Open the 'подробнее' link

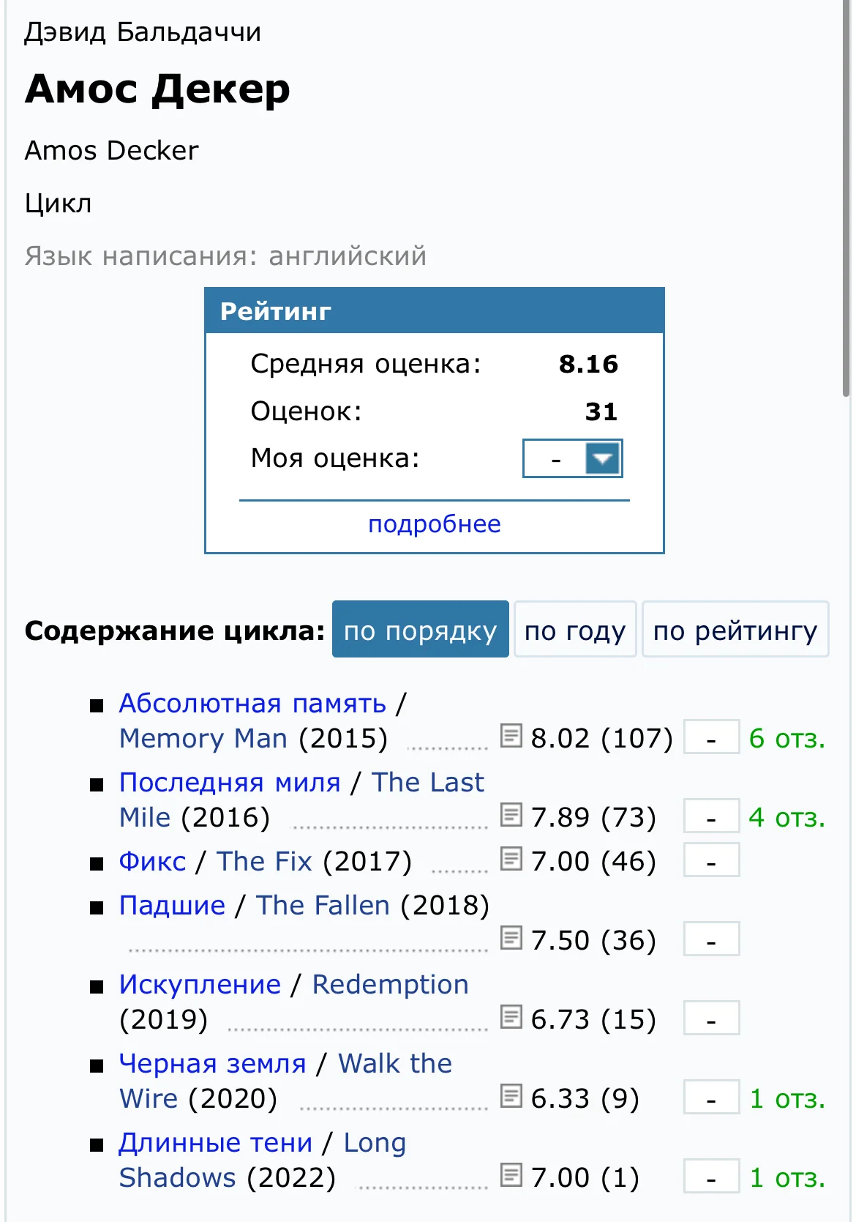point(435,523)
